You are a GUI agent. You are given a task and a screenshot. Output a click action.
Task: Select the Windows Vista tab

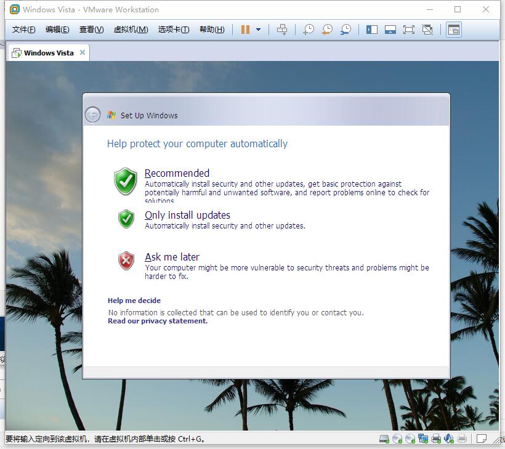(49, 53)
